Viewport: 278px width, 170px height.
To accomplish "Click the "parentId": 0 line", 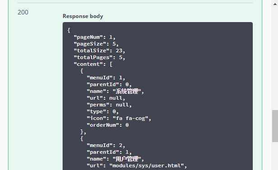I will pos(109,84).
